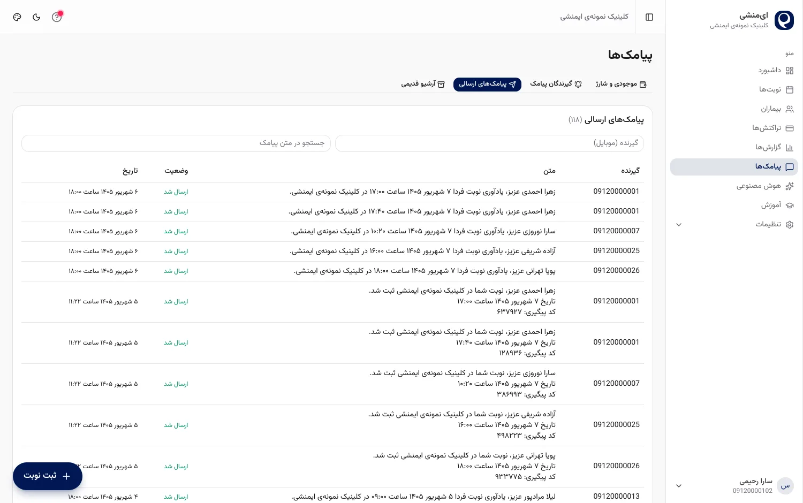
Task: Switch to گیرندگان پیامک tab
Action: pyautogui.click(x=556, y=85)
